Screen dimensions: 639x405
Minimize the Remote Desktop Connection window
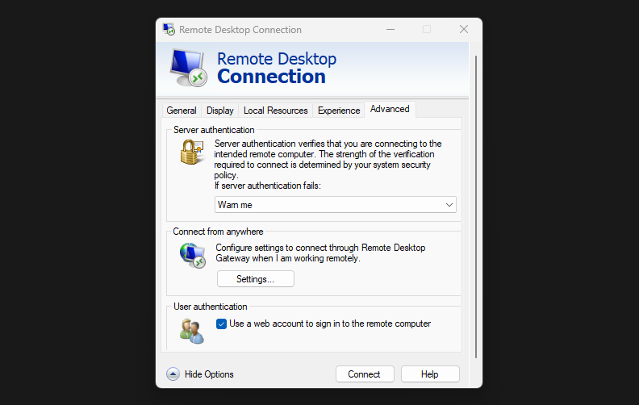(390, 29)
